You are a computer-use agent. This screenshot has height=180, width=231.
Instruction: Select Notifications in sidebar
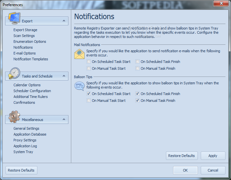pyautogui.click(x=23, y=47)
